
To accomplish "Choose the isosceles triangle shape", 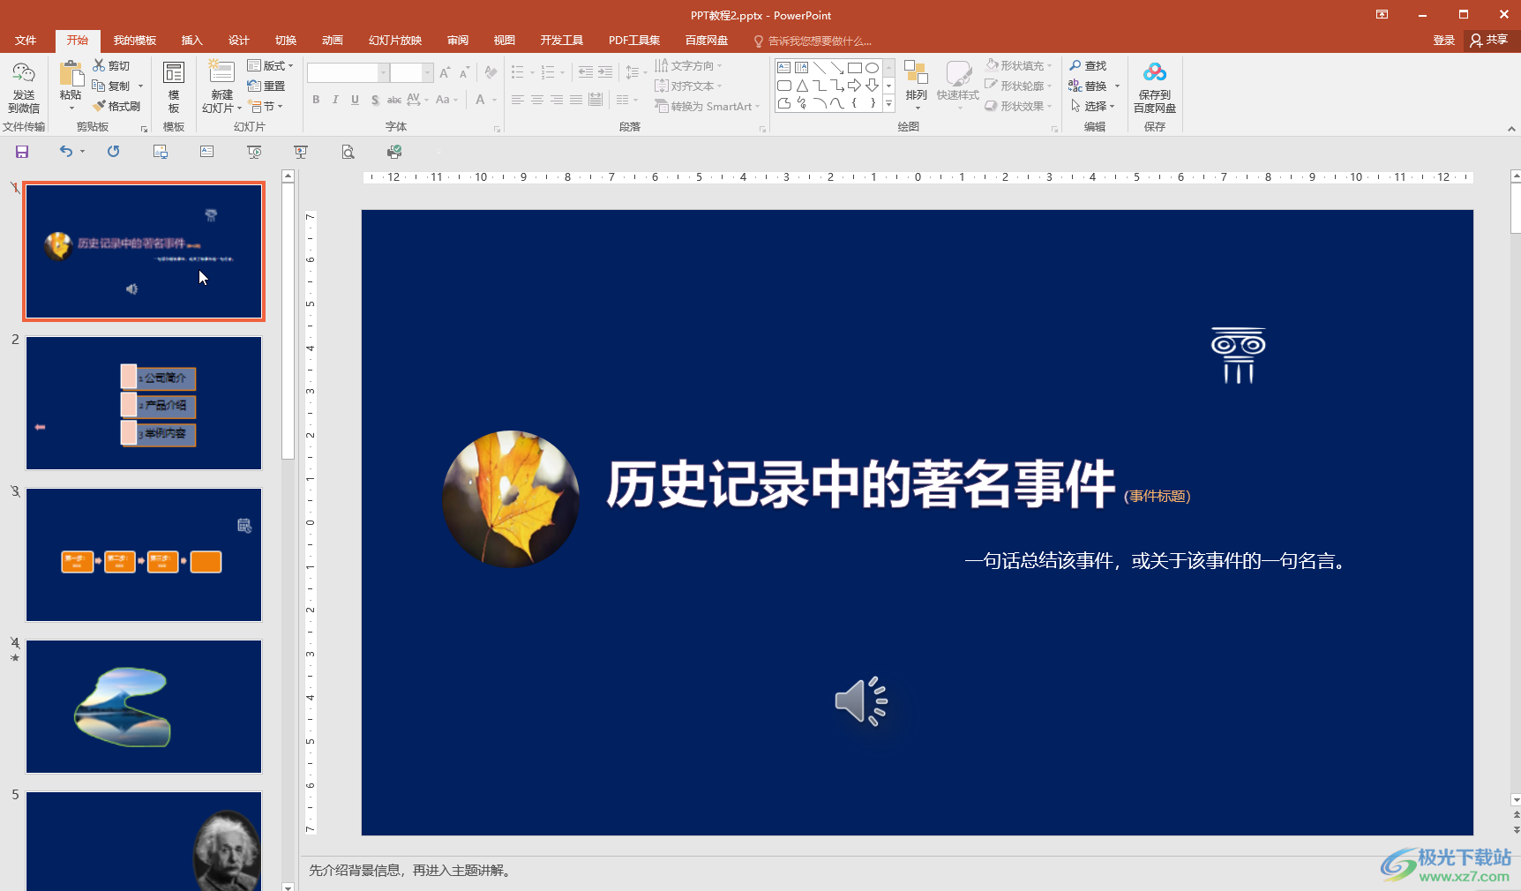I will pyautogui.click(x=801, y=86).
